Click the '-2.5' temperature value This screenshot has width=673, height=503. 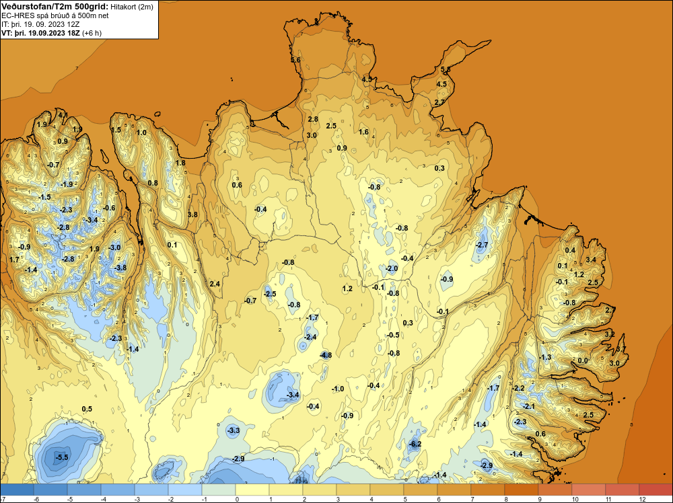270,294
